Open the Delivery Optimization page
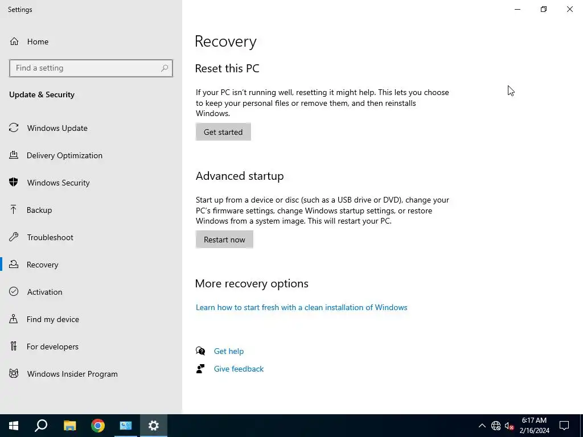 click(64, 155)
